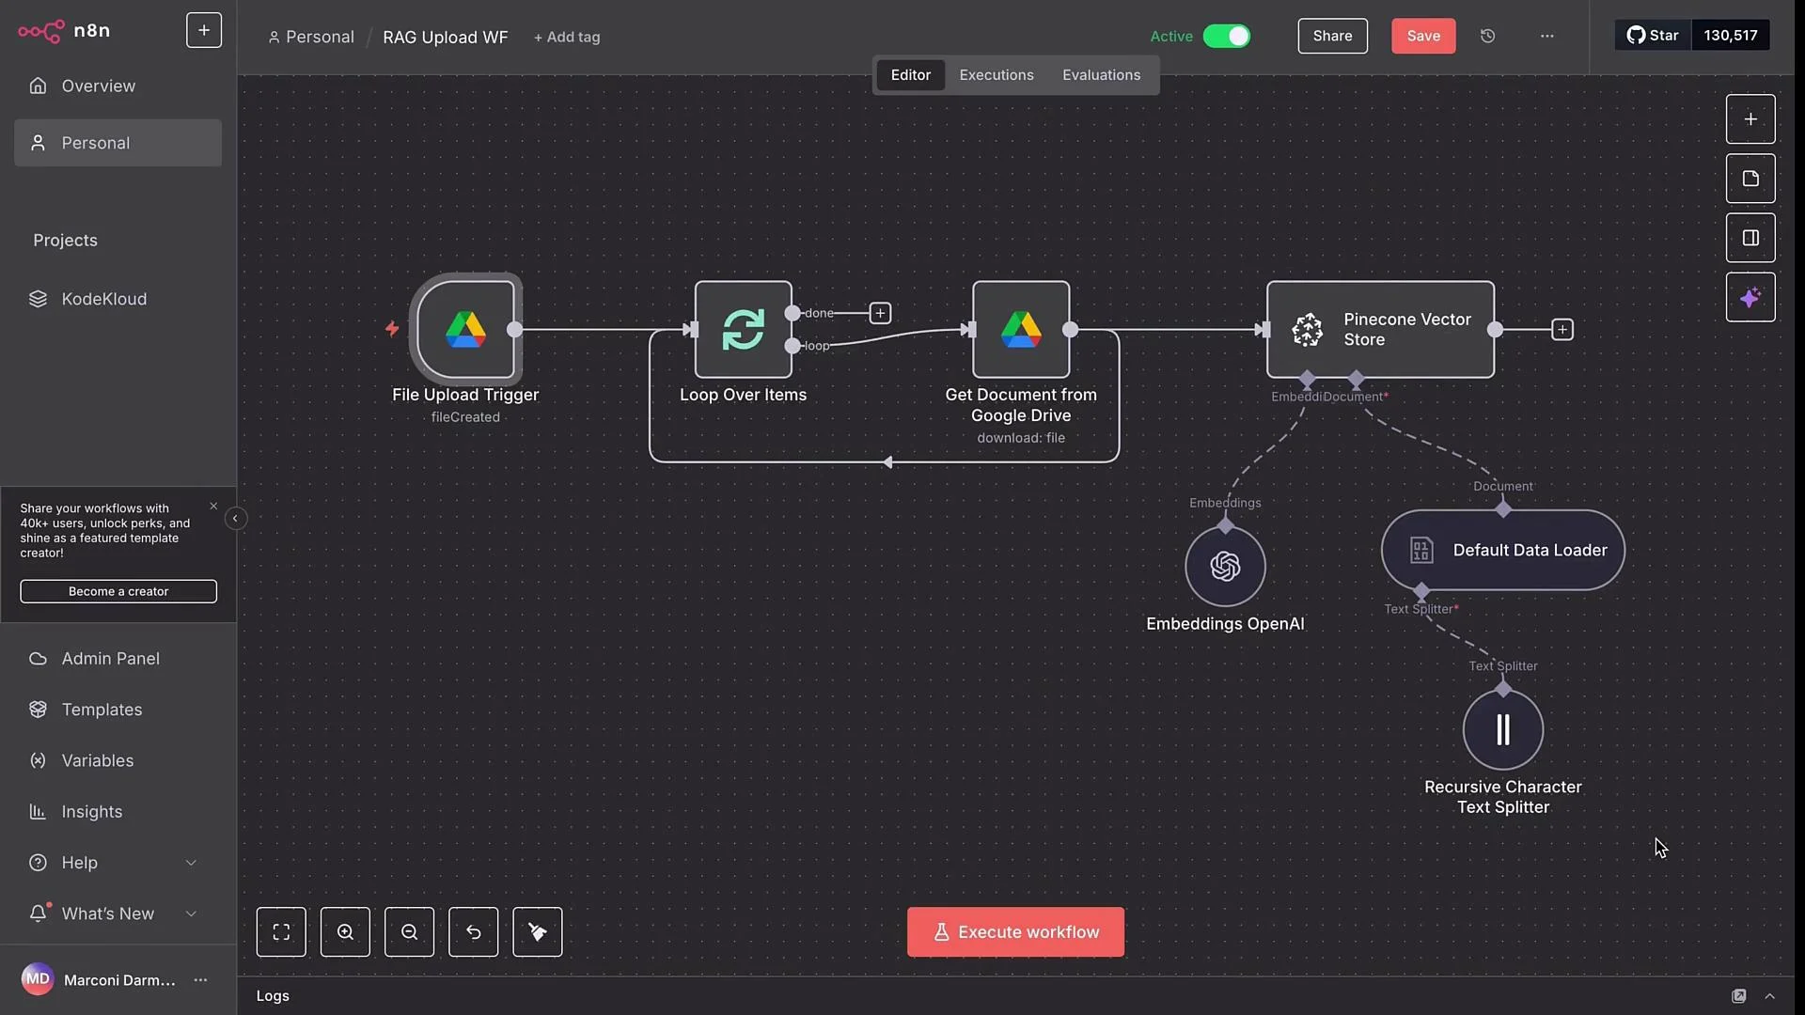Pop out the Logs panel
Screen dimensions: 1805x1015
(x=1738, y=996)
